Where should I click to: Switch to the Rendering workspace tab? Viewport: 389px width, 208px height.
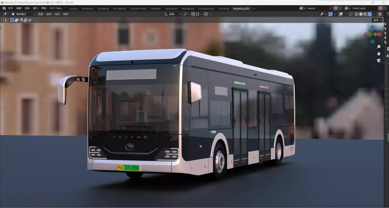pos(188,9)
